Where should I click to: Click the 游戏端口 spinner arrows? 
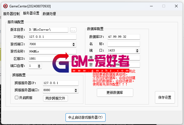(x=73, y=44)
